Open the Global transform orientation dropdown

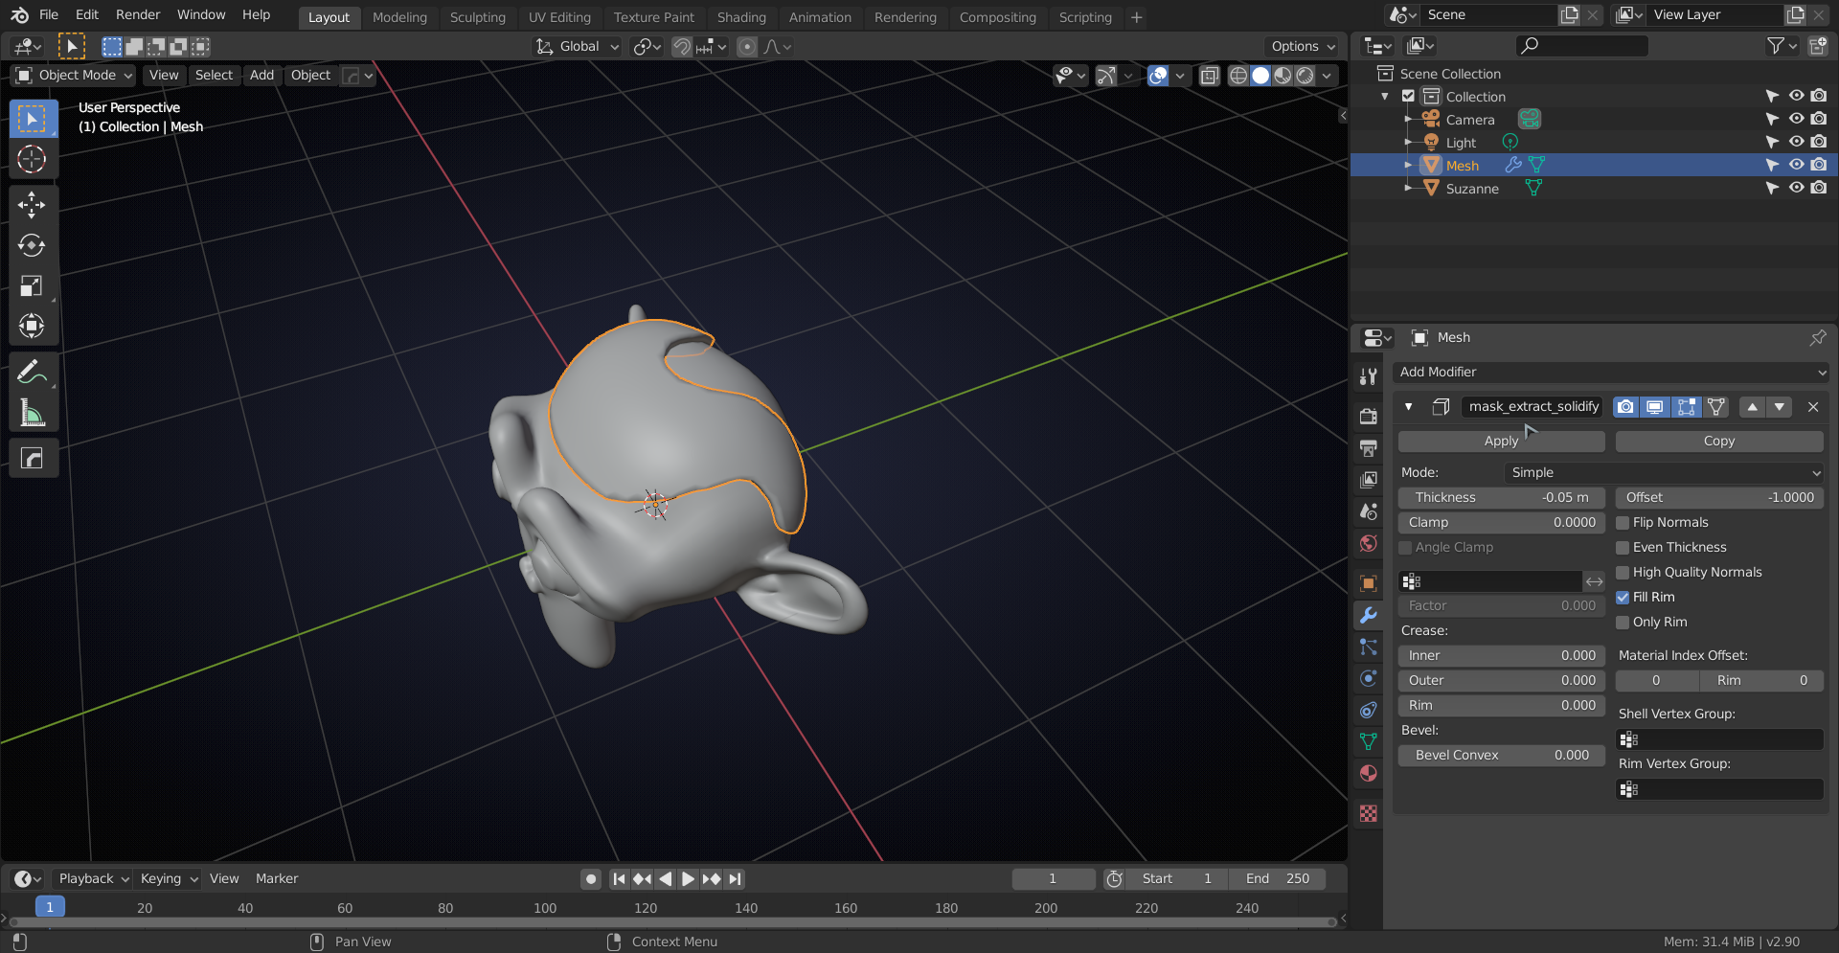pyautogui.click(x=578, y=47)
